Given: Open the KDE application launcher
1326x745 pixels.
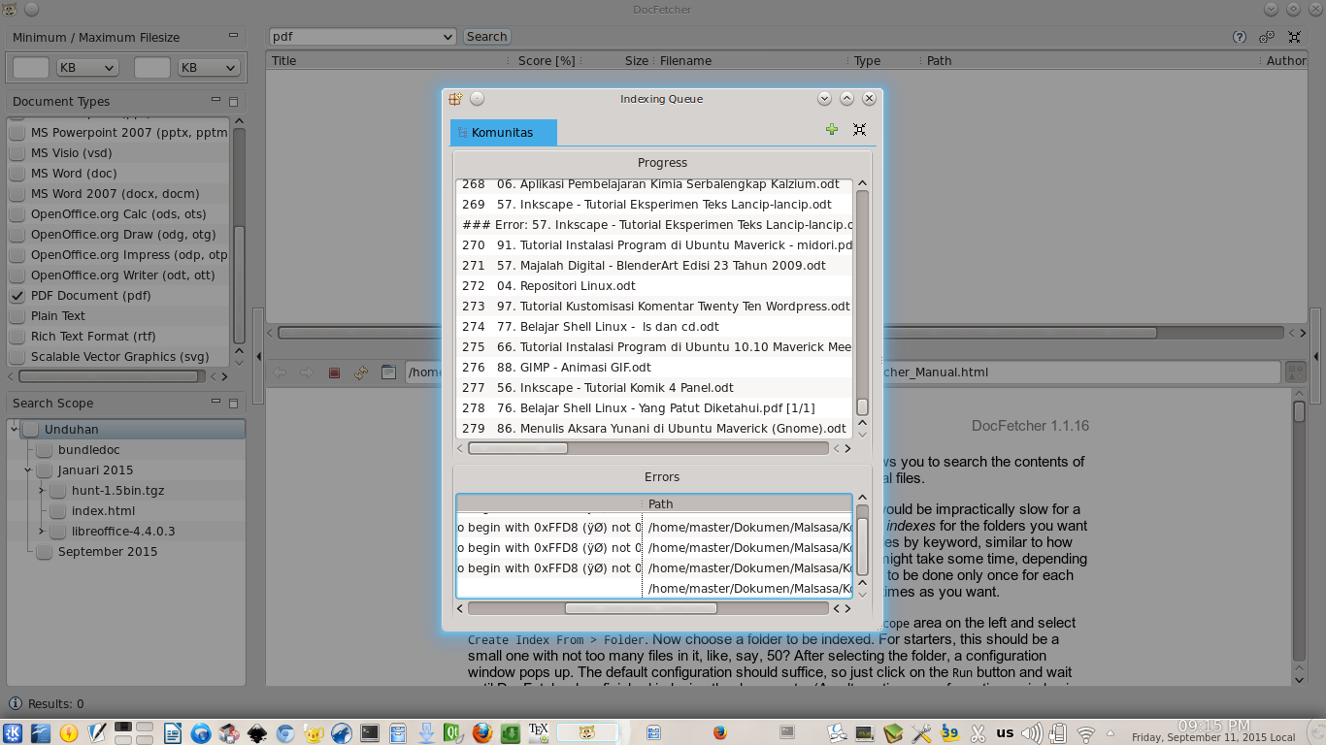Looking at the screenshot, I should [14, 733].
